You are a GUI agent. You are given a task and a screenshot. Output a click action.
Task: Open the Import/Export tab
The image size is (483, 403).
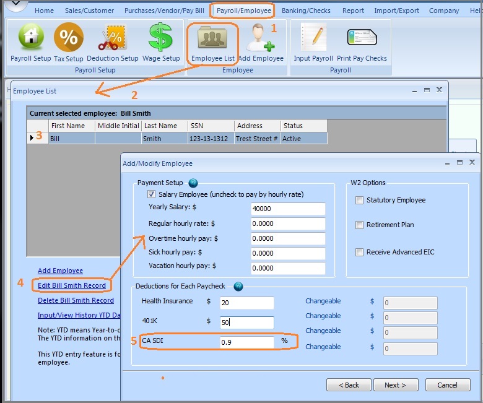click(x=396, y=11)
